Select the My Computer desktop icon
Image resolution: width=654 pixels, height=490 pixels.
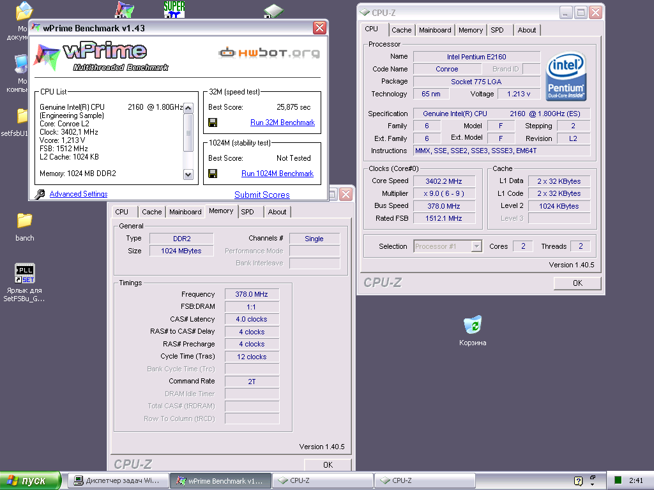tap(22, 64)
